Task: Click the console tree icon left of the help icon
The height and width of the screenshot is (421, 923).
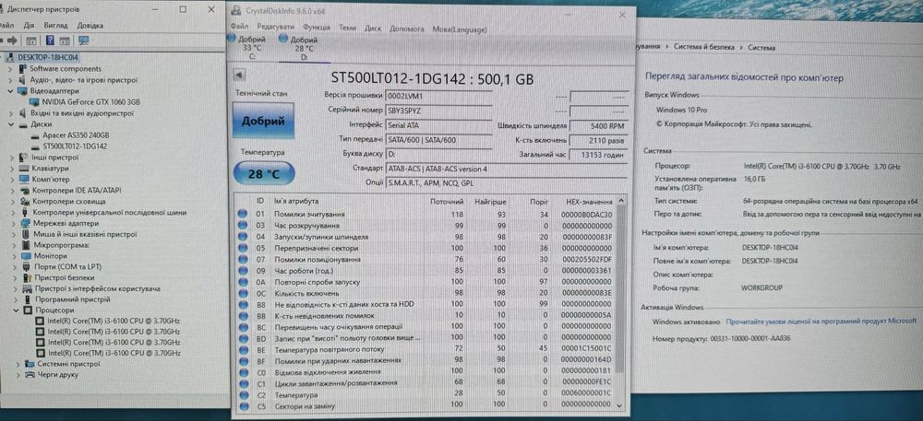Action: [x=31, y=41]
